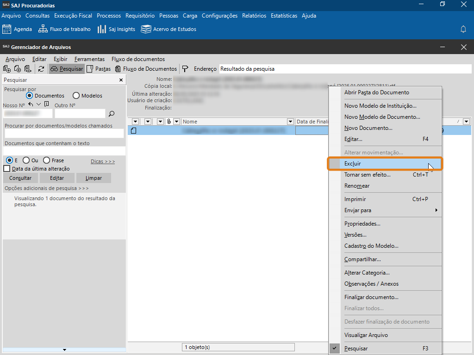
Task: Expand Opções adicionais de pesquisa
Action: [46, 188]
